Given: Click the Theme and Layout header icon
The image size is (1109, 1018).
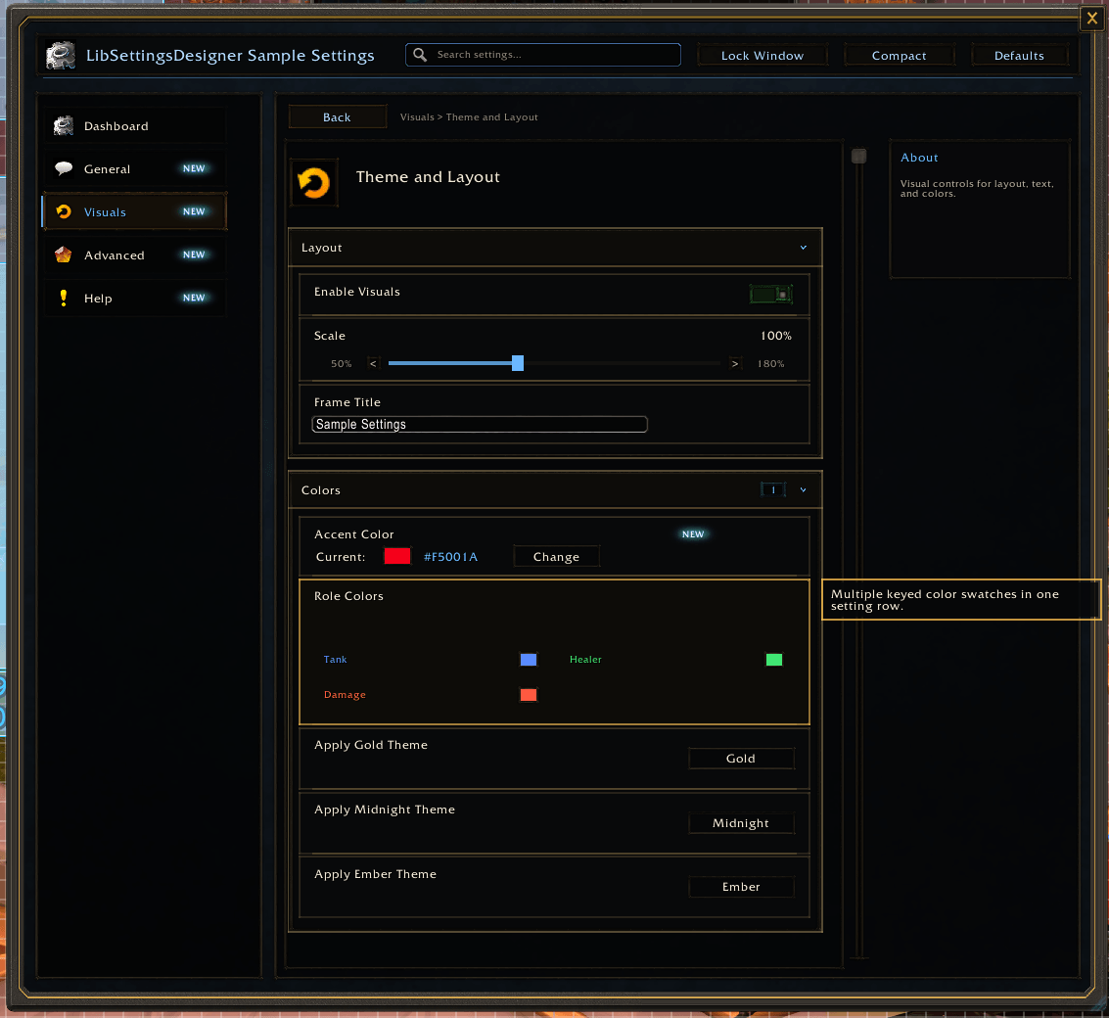Looking at the screenshot, I should tap(314, 182).
